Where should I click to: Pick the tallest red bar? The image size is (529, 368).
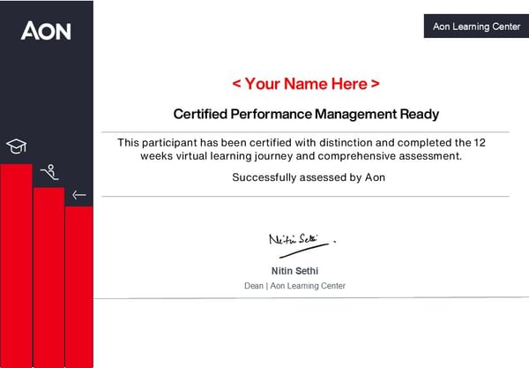point(16,265)
